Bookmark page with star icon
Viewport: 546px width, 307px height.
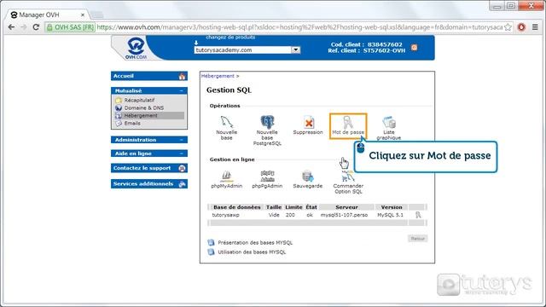point(508,26)
